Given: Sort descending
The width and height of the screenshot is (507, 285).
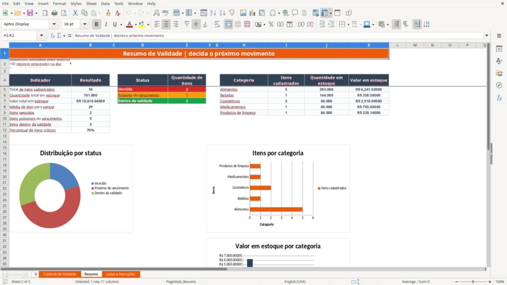Looking at the screenshot, I should coord(222,13).
